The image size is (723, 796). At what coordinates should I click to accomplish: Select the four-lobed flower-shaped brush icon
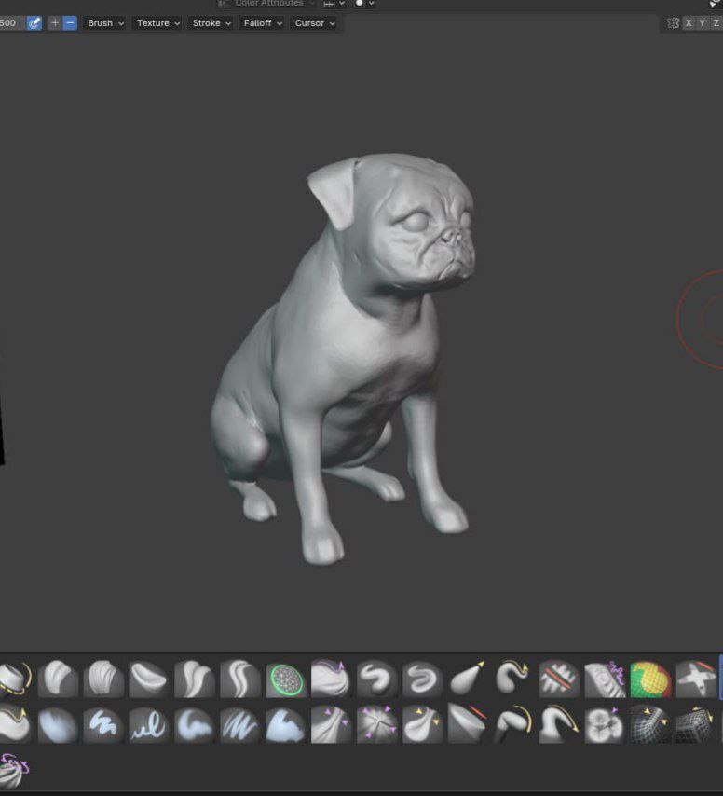click(x=605, y=724)
